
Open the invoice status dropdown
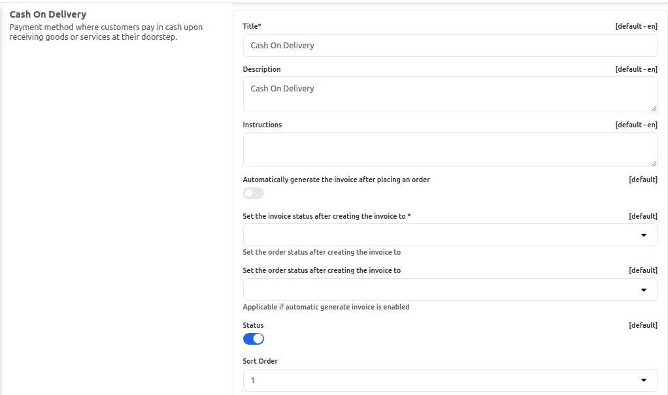coord(450,235)
